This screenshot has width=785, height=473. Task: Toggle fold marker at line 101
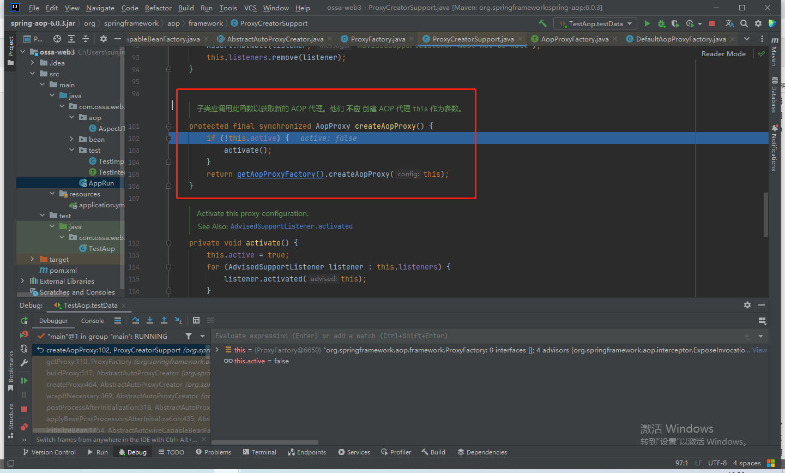click(168, 126)
